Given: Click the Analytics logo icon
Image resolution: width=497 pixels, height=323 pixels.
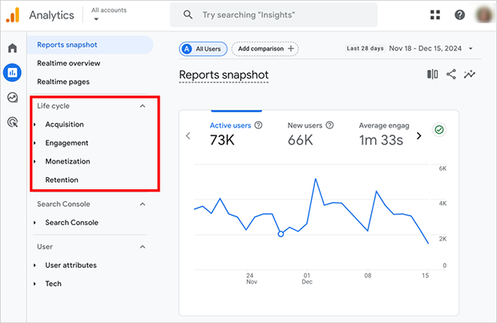Looking at the screenshot, I should click(13, 15).
